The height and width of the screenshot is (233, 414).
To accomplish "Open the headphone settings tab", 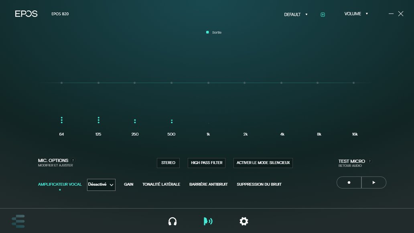I will point(172,221).
